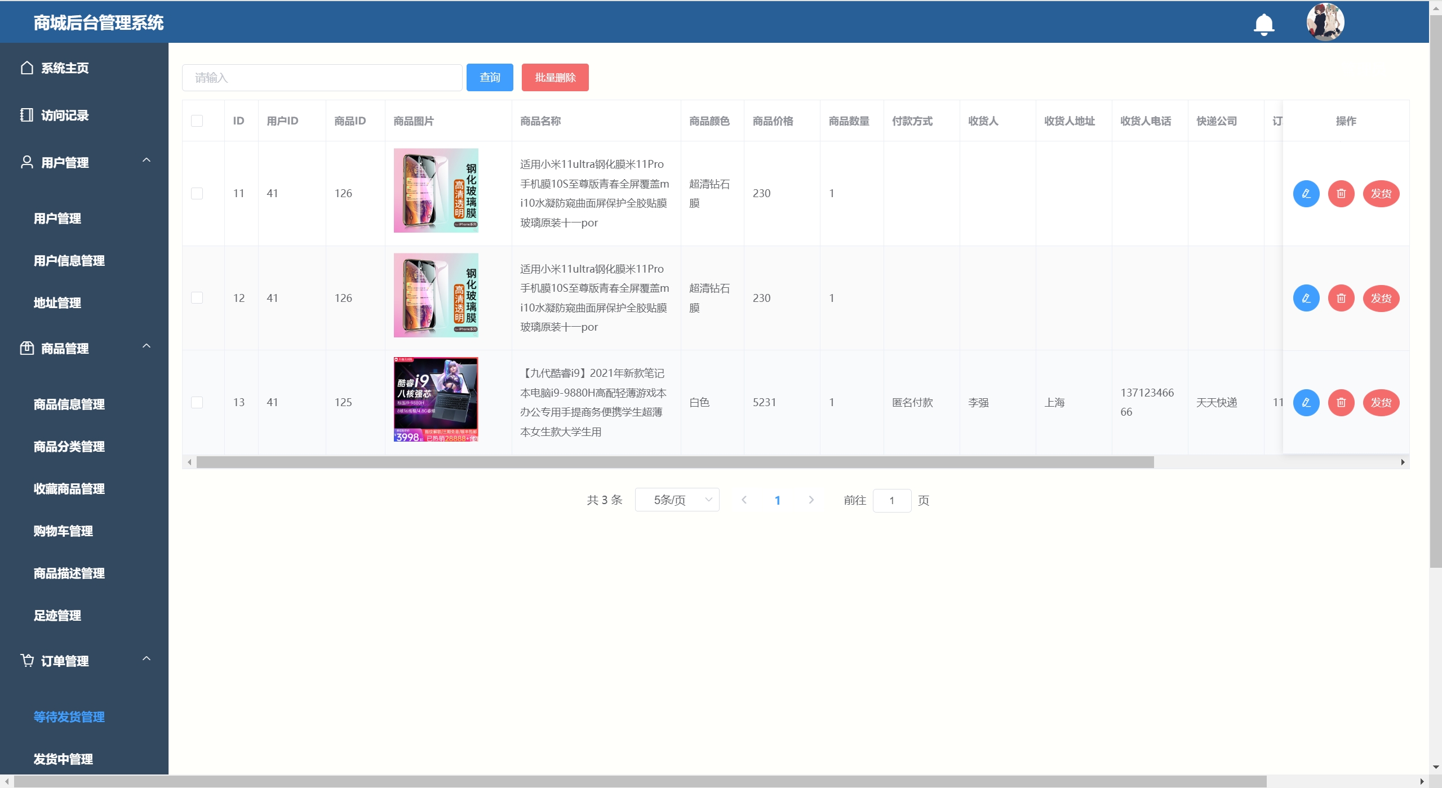Check the select-all header checkbox
This screenshot has width=1442, height=788.
click(197, 121)
